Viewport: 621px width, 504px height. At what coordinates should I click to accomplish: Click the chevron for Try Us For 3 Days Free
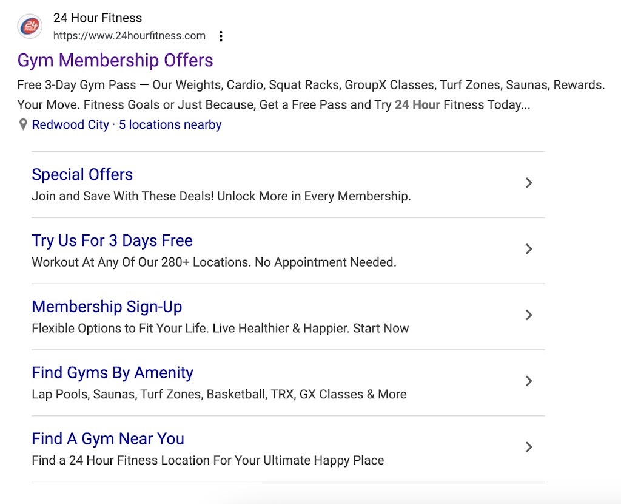coord(529,249)
